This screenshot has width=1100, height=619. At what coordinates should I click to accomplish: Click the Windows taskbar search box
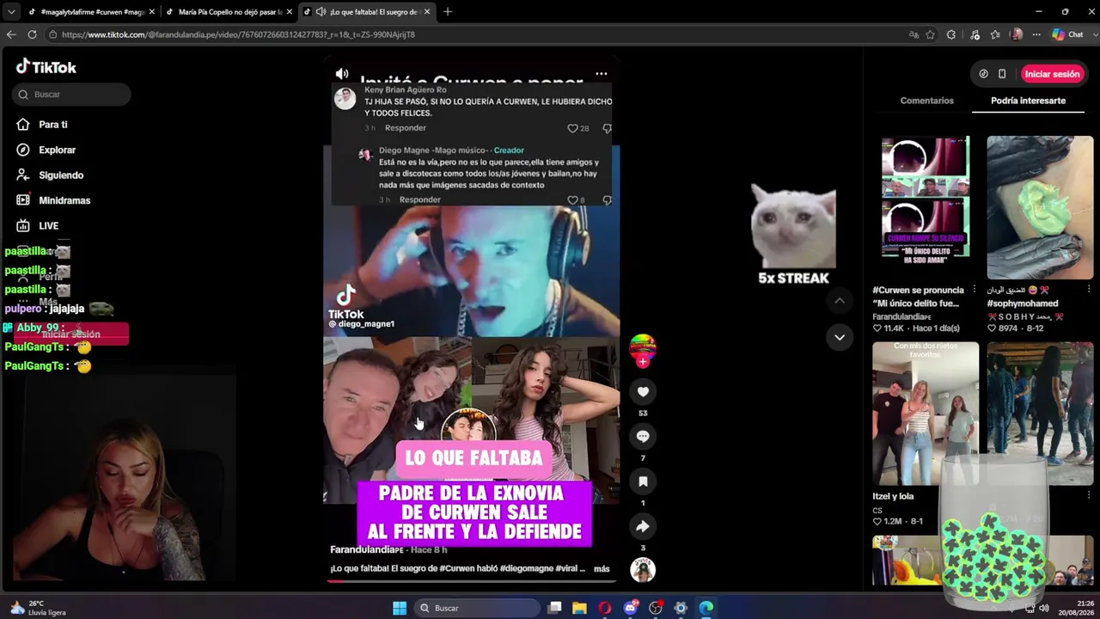pyautogui.click(x=475, y=608)
